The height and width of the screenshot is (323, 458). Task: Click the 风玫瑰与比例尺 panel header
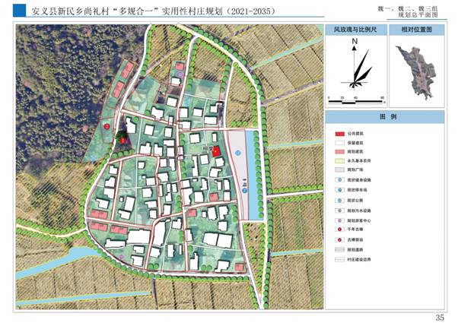356,30
